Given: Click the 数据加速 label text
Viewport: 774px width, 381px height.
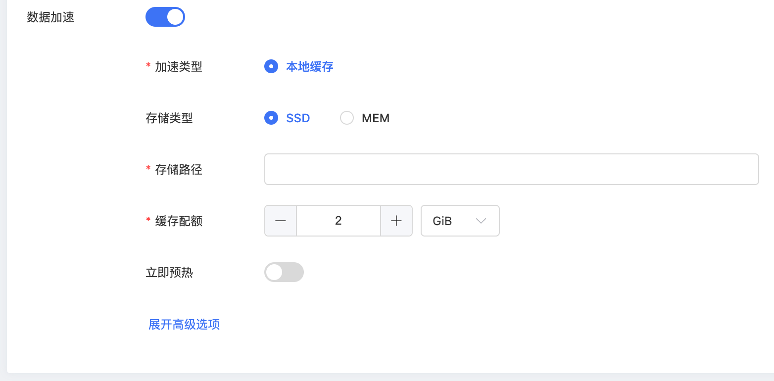Looking at the screenshot, I should pos(50,17).
